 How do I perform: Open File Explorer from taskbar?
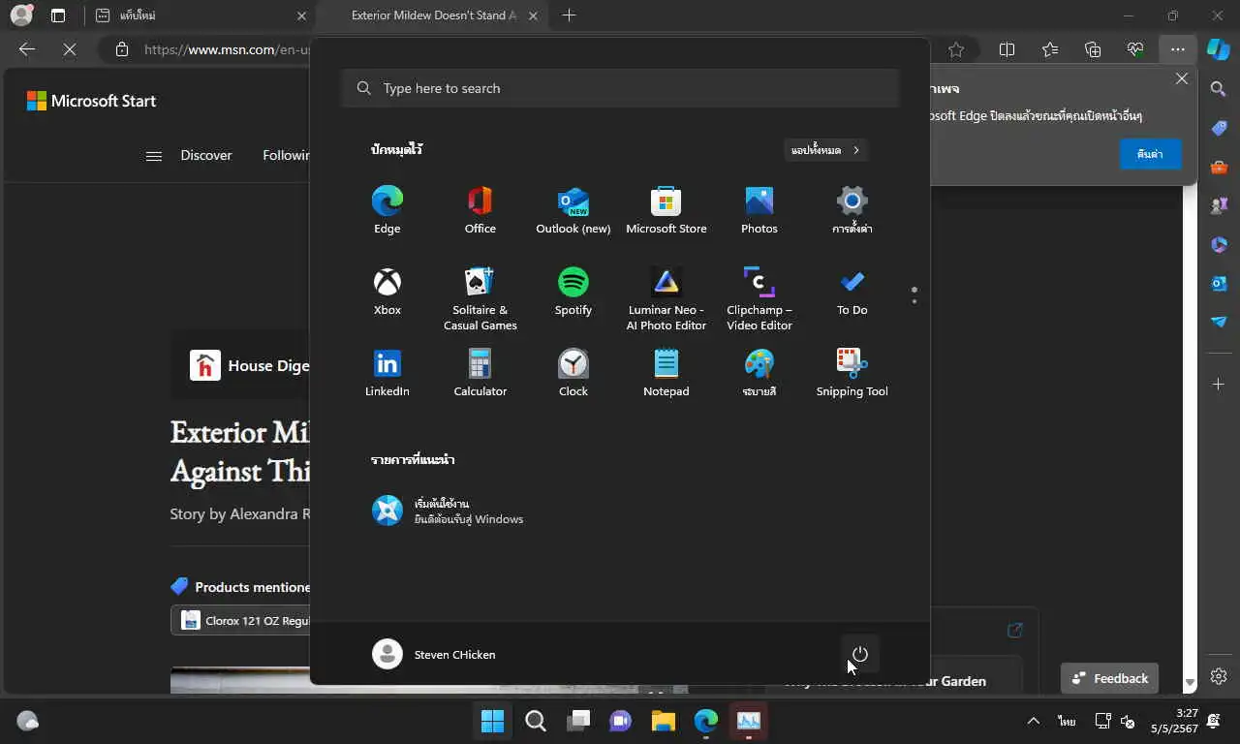pyautogui.click(x=663, y=721)
